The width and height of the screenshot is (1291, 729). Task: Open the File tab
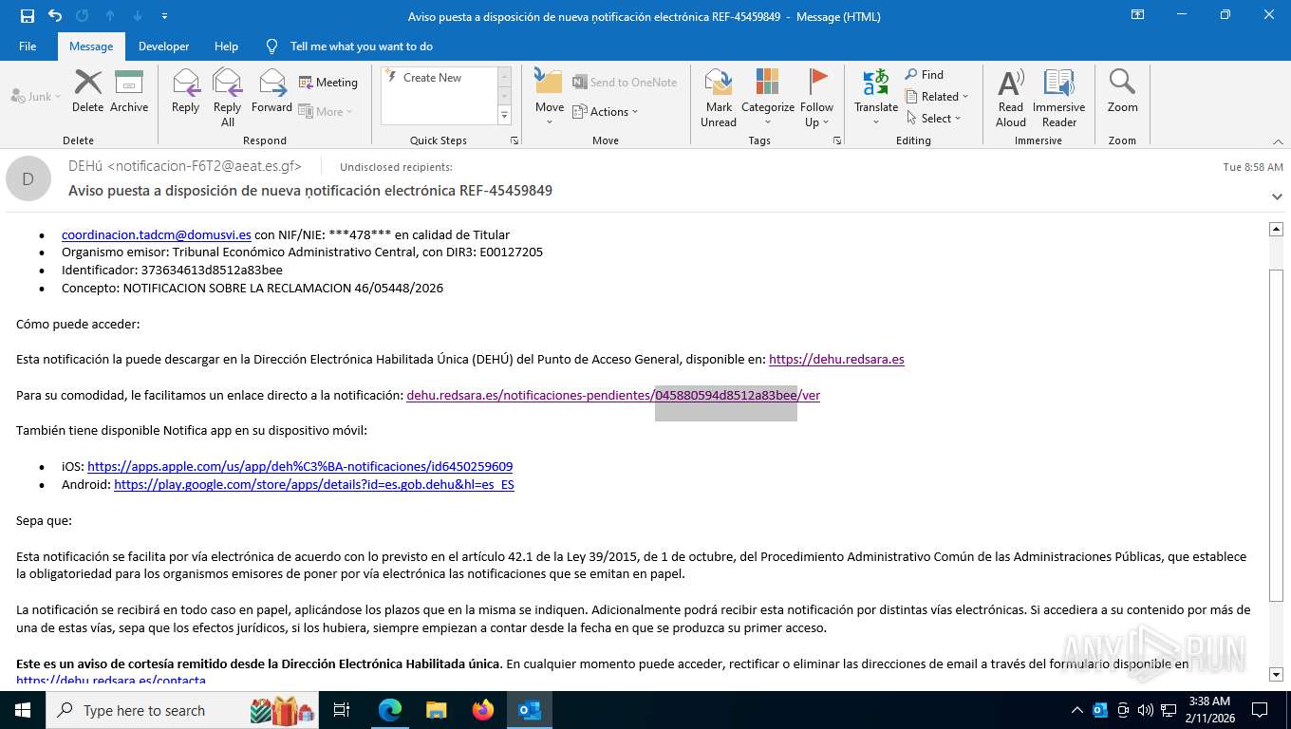pyautogui.click(x=28, y=46)
